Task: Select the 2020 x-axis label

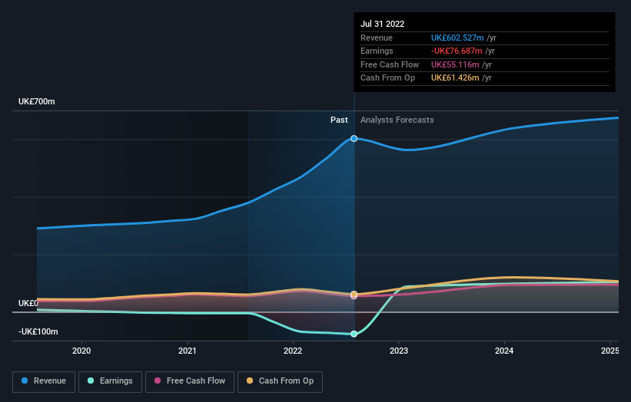Action: tap(81, 351)
